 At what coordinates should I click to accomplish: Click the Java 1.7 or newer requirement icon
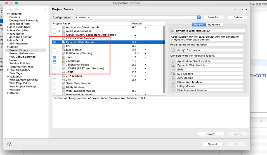click(173, 50)
